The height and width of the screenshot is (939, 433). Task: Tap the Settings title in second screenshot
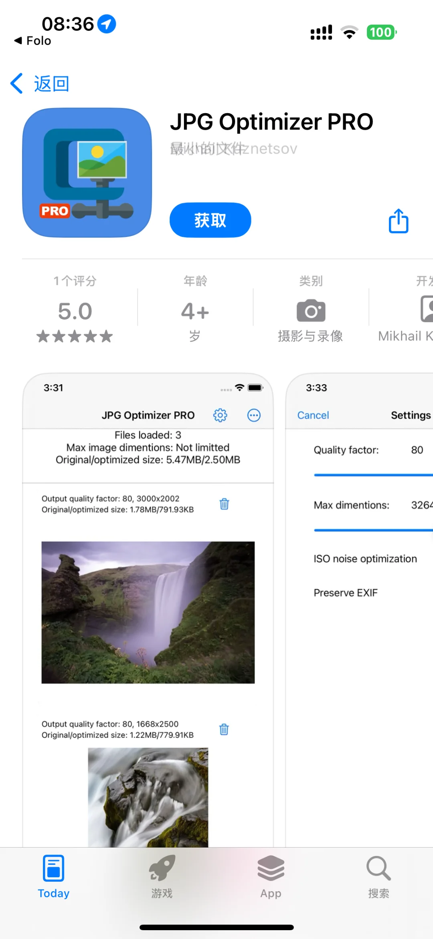pos(411,415)
